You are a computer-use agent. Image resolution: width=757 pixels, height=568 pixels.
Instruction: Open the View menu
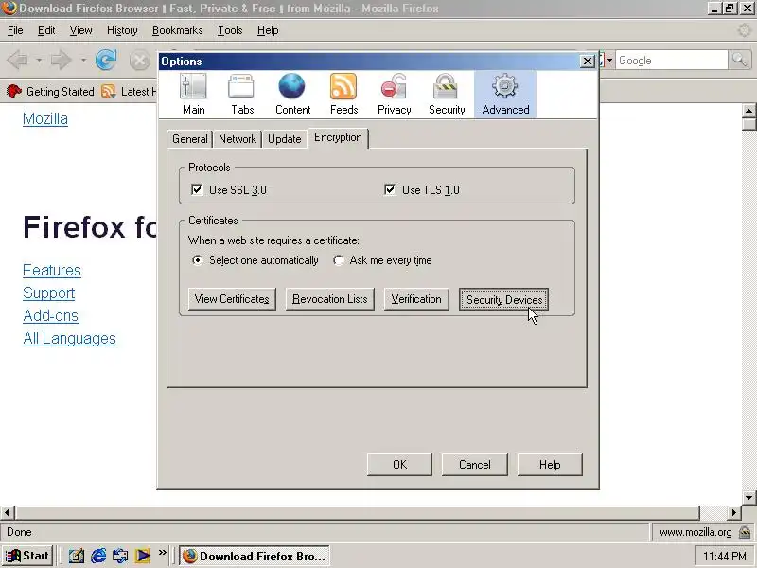80,30
